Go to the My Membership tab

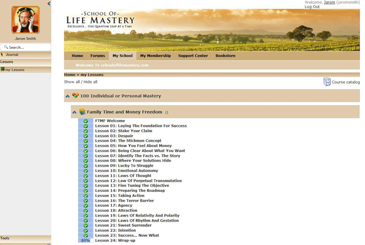pos(155,56)
